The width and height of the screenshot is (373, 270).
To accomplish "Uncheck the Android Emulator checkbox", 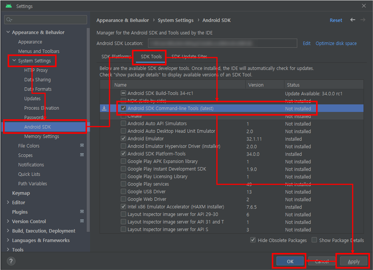I will pyautogui.click(x=124, y=138).
